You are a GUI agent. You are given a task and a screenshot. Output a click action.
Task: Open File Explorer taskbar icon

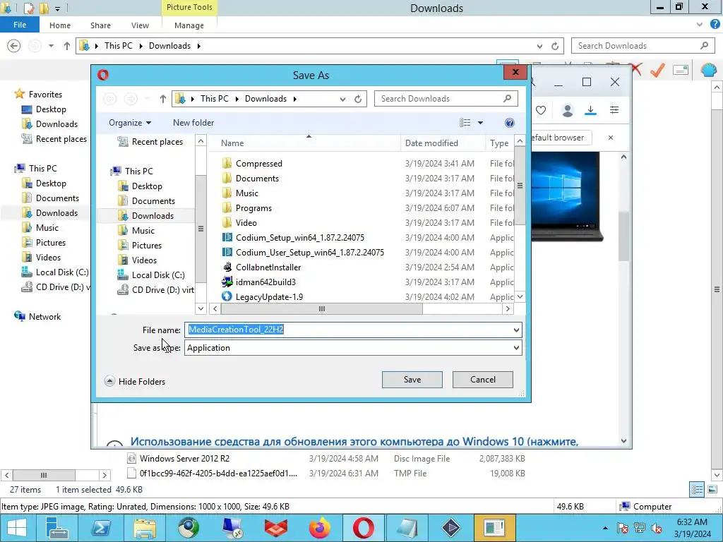[145, 528]
